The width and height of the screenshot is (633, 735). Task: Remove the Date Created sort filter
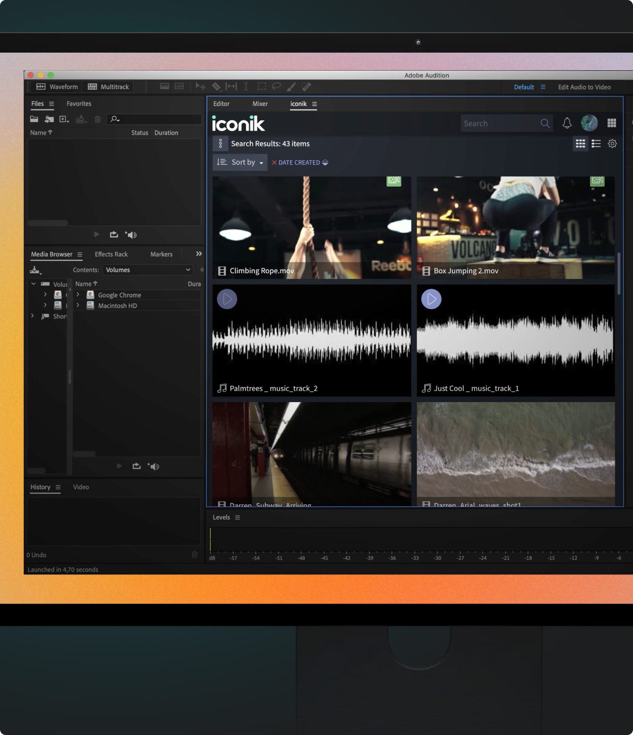coord(274,162)
